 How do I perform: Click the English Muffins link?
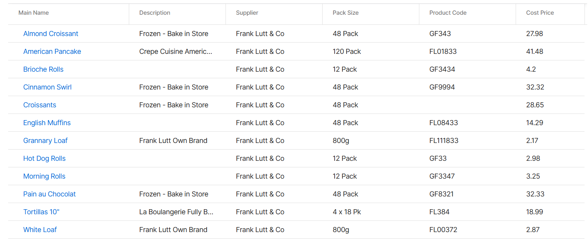point(47,123)
